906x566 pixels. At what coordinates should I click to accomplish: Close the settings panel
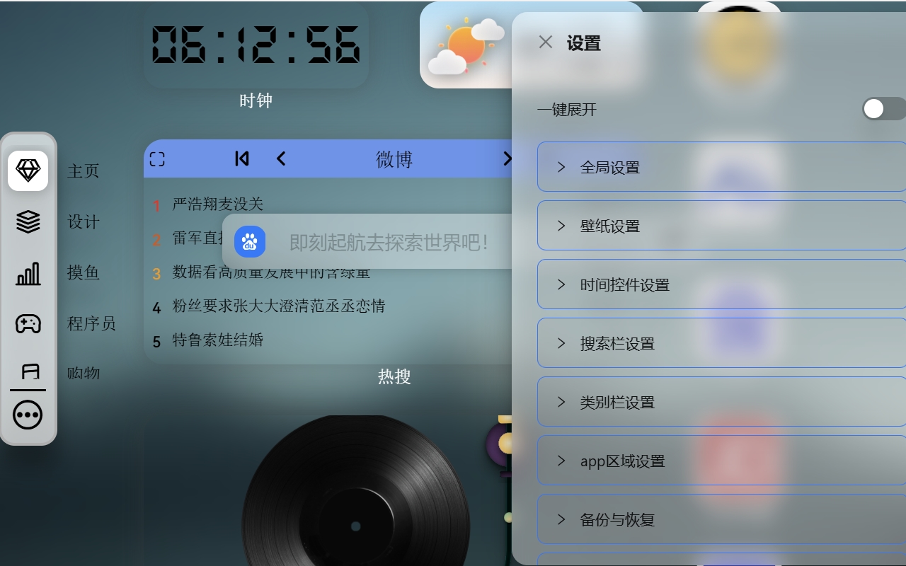tap(545, 42)
